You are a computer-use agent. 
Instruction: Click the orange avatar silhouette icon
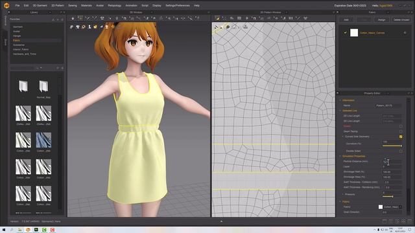click(106, 27)
